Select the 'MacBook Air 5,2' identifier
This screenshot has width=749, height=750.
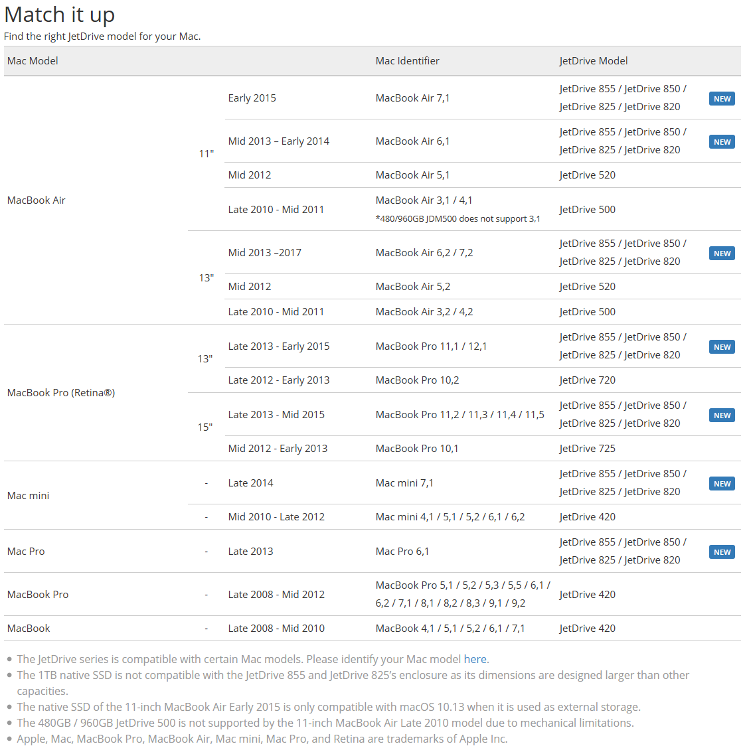pos(413,287)
